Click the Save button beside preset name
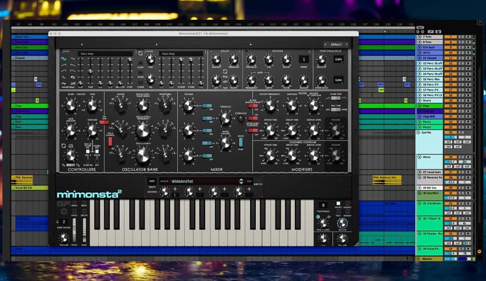Image resolution: width=486 pixels, height=281 pixels. pyautogui.click(x=249, y=181)
